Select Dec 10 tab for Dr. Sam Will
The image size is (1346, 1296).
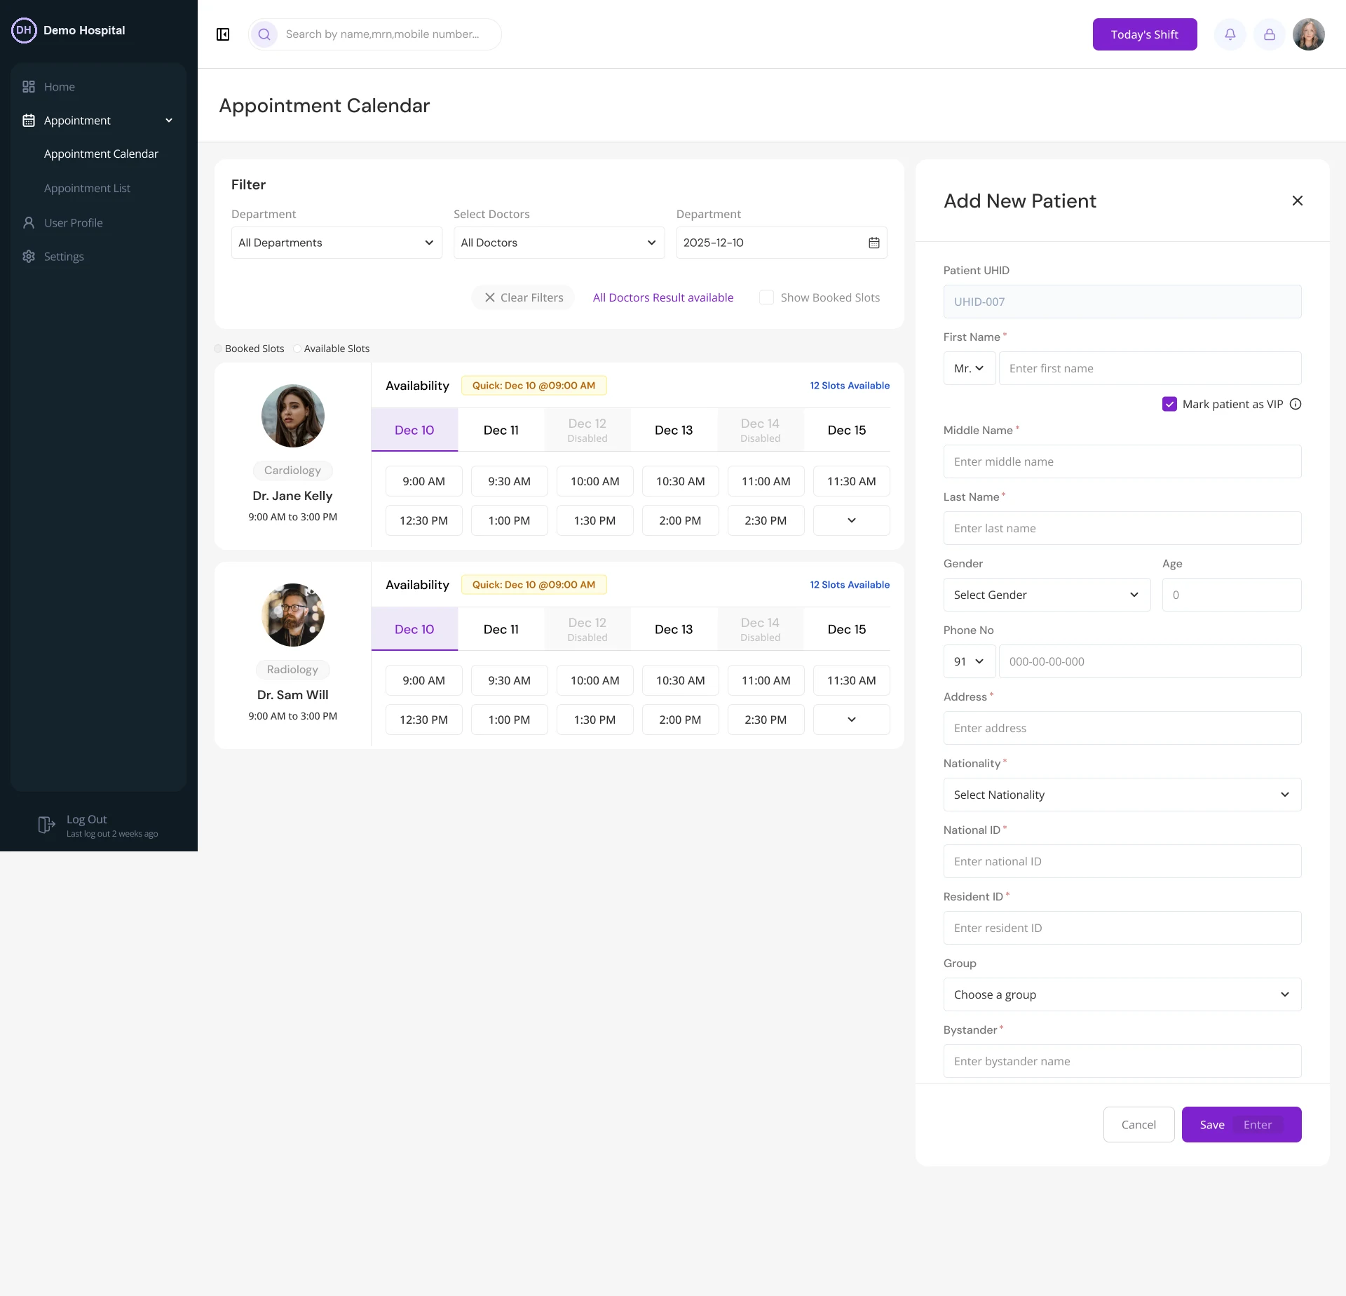[x=414, y=629]
